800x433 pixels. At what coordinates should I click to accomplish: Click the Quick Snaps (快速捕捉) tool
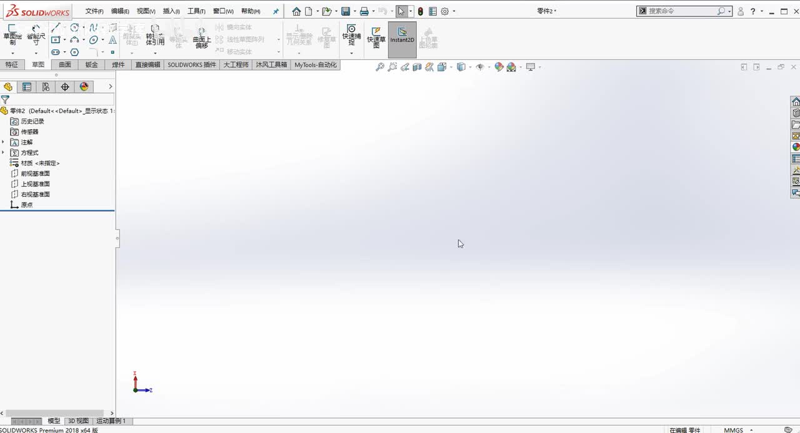[351, 35]
